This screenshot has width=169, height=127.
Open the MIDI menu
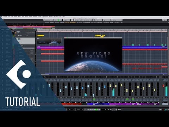coord(23,17)
